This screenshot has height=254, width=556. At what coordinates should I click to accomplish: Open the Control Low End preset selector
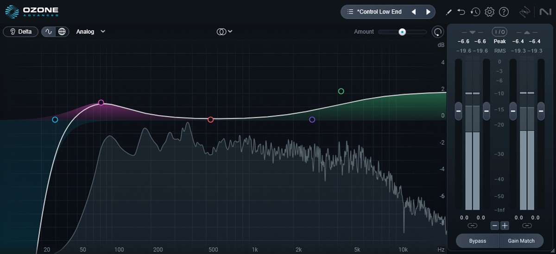pyautogui.click(x=379, y=12)
